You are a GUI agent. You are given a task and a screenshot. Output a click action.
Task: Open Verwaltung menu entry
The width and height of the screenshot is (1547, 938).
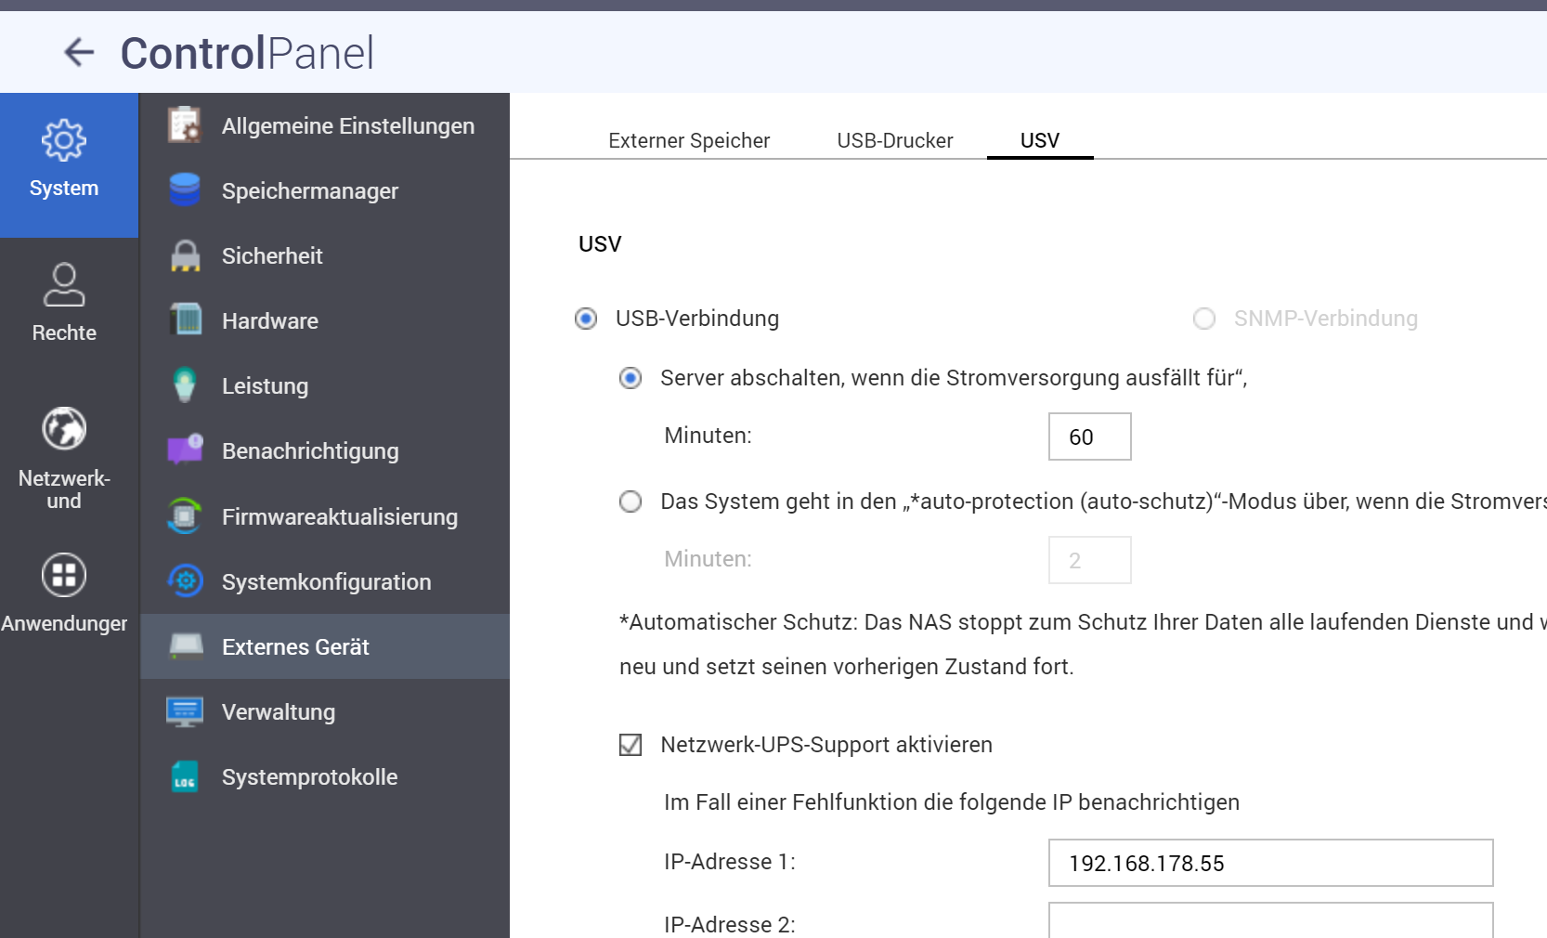tap(325, 711)
